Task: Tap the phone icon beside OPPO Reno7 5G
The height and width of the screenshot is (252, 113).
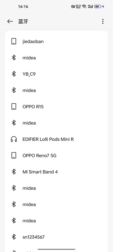Action: click(x=14, y=156)
